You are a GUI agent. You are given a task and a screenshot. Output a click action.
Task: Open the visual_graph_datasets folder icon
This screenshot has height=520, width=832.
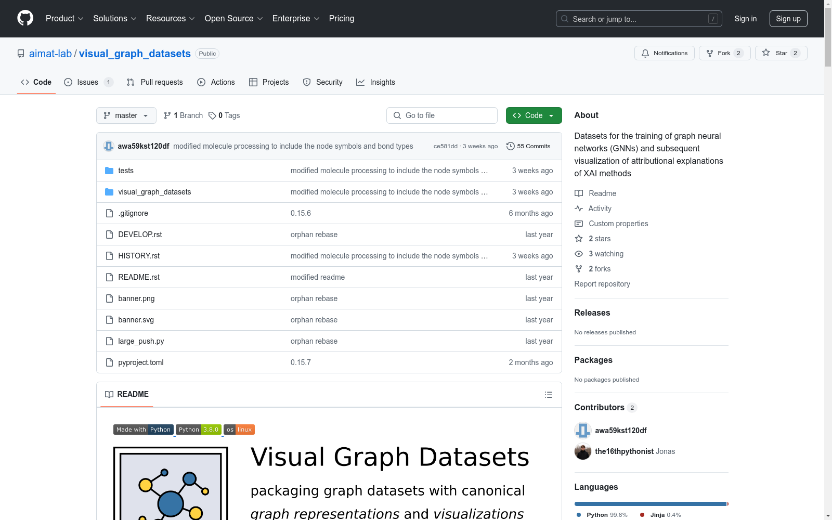coord(109,192)
